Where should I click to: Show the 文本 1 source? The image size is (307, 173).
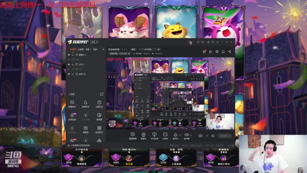pos(69,60)
